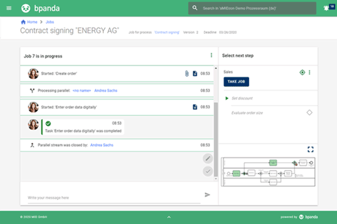Open Andrea Sachs link in Parallel stream closed row

(101, 145)
